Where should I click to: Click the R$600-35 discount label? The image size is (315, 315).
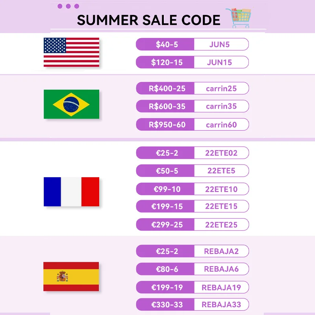tap(167, 106)
